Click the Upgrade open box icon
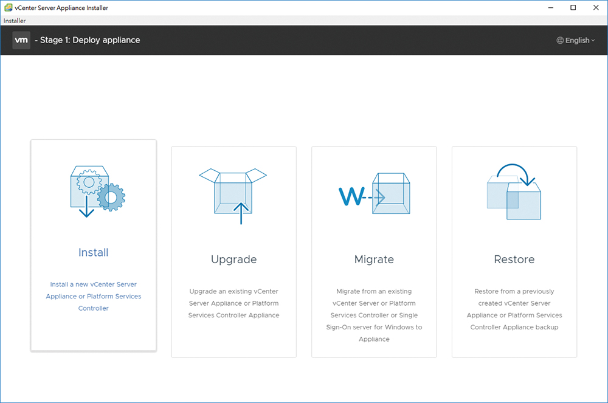This screenshot has height=403, width=608. 233,196
